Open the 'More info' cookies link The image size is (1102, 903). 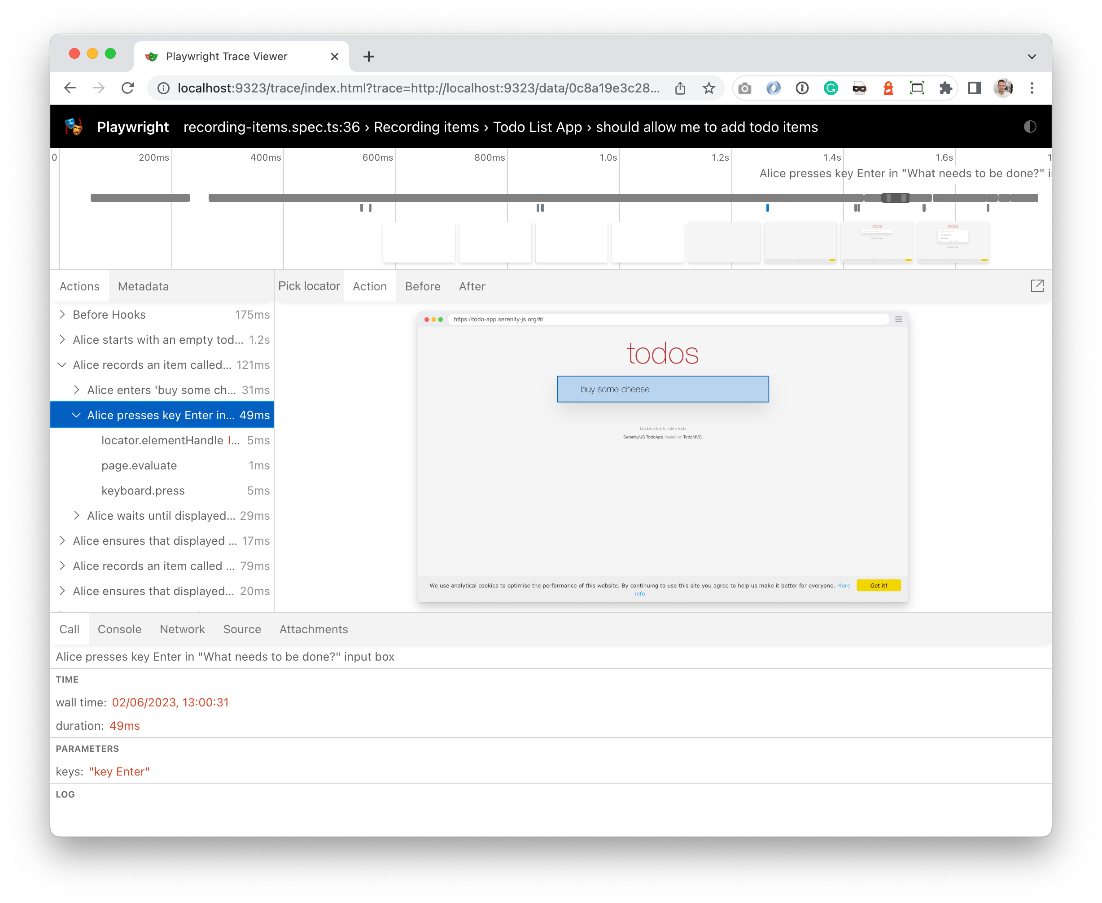(844, 585)
